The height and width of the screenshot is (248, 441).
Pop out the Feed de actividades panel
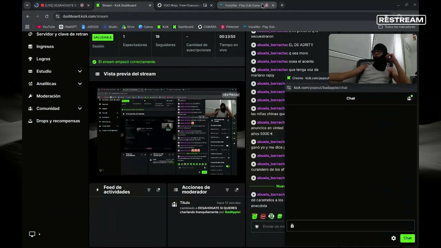click(158, 190)
